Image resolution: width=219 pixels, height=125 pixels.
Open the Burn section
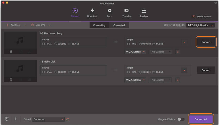[x=109, y=13]
